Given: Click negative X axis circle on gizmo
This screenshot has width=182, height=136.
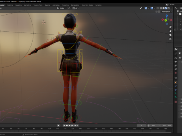Looking at the screenshot, I should point(171,20).
